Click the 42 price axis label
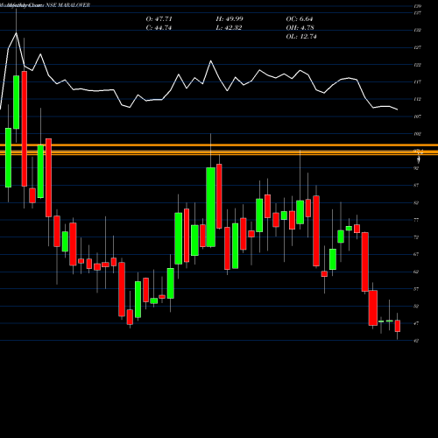This screenshot has width=438, height=438. point(417,341)
